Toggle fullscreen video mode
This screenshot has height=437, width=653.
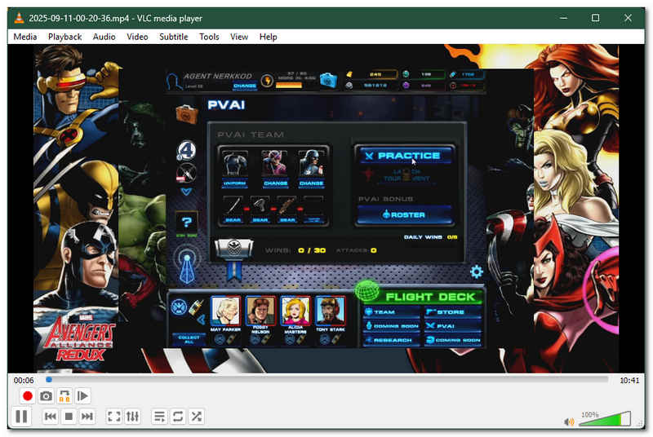[x=114, y=417]
